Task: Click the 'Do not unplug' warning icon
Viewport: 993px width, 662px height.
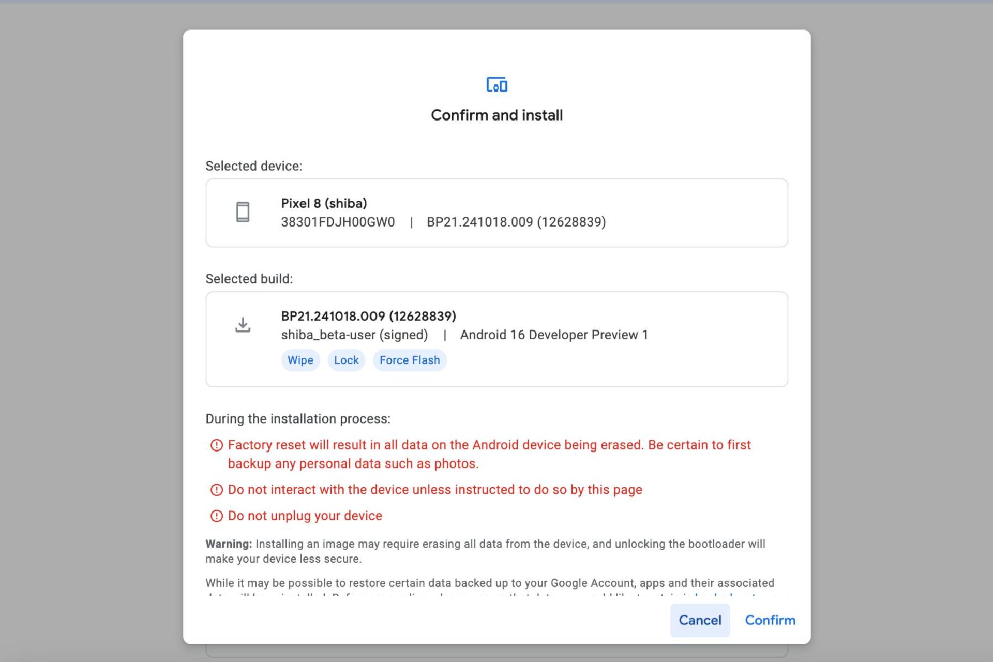Action: click(x=217, y=516)
